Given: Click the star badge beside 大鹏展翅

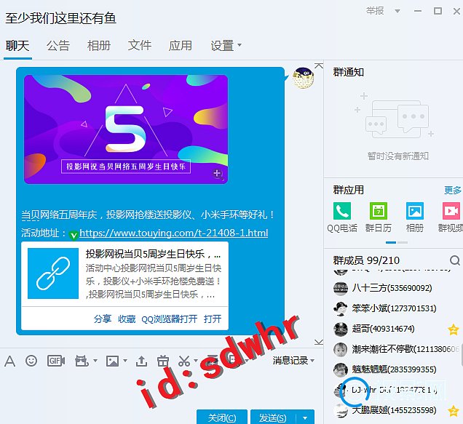Looking at the screenshot, I should point(454,410).
